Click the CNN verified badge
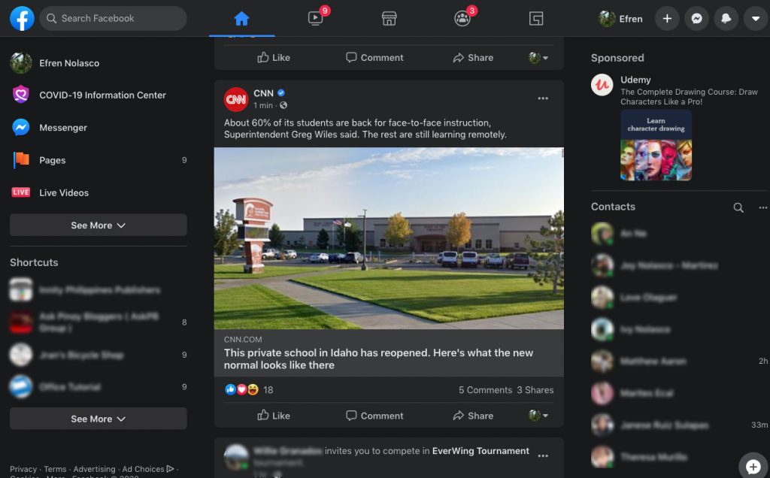Screen dimensions: 770x478 point(281,92)
